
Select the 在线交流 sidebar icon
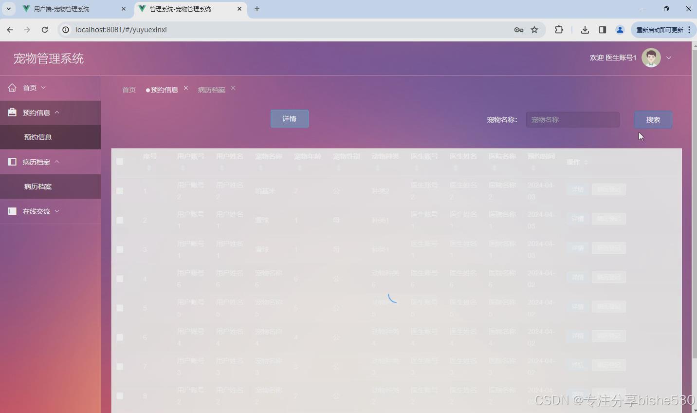(12, 211)
